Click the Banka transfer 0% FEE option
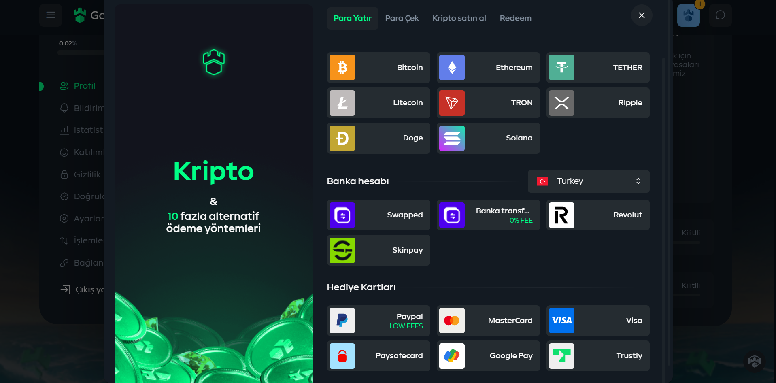The image size is (776, 383). tap(488, 215)
